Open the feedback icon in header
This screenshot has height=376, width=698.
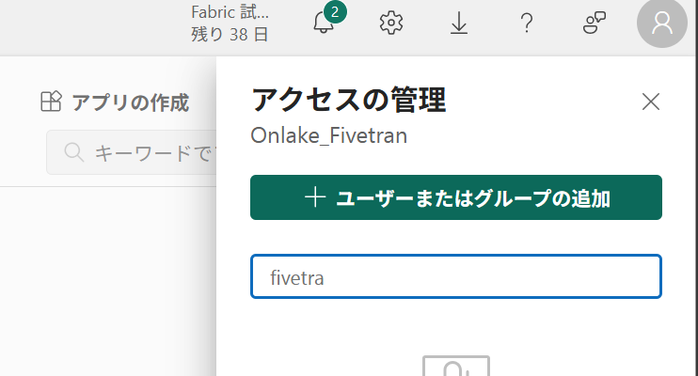click(595, 23)
